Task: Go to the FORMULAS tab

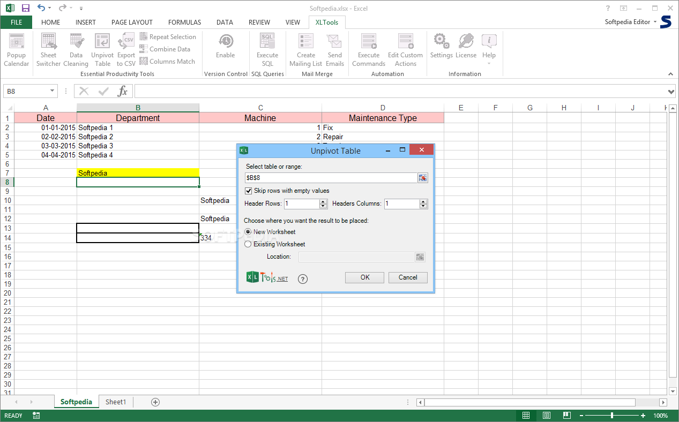Action: (x=185, y=22)
